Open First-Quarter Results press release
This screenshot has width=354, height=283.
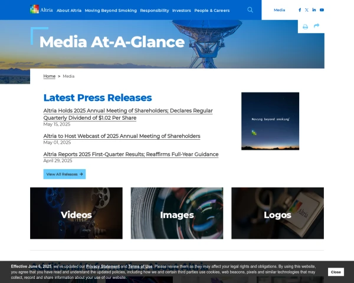coord(131,154)
